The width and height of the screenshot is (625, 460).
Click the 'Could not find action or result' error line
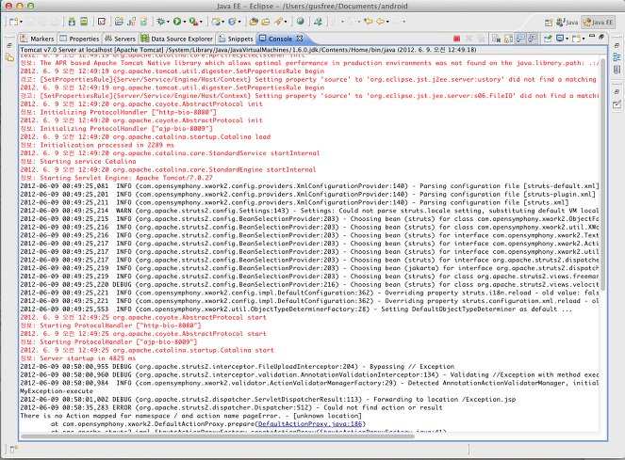pos(231,408)
